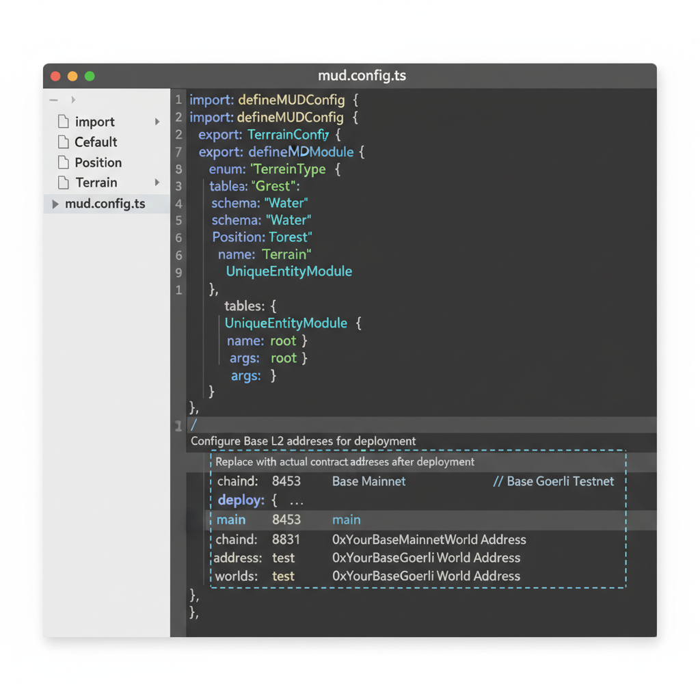Click the sidebar forward arrow

pyautogui.click(x=73, y=100)
